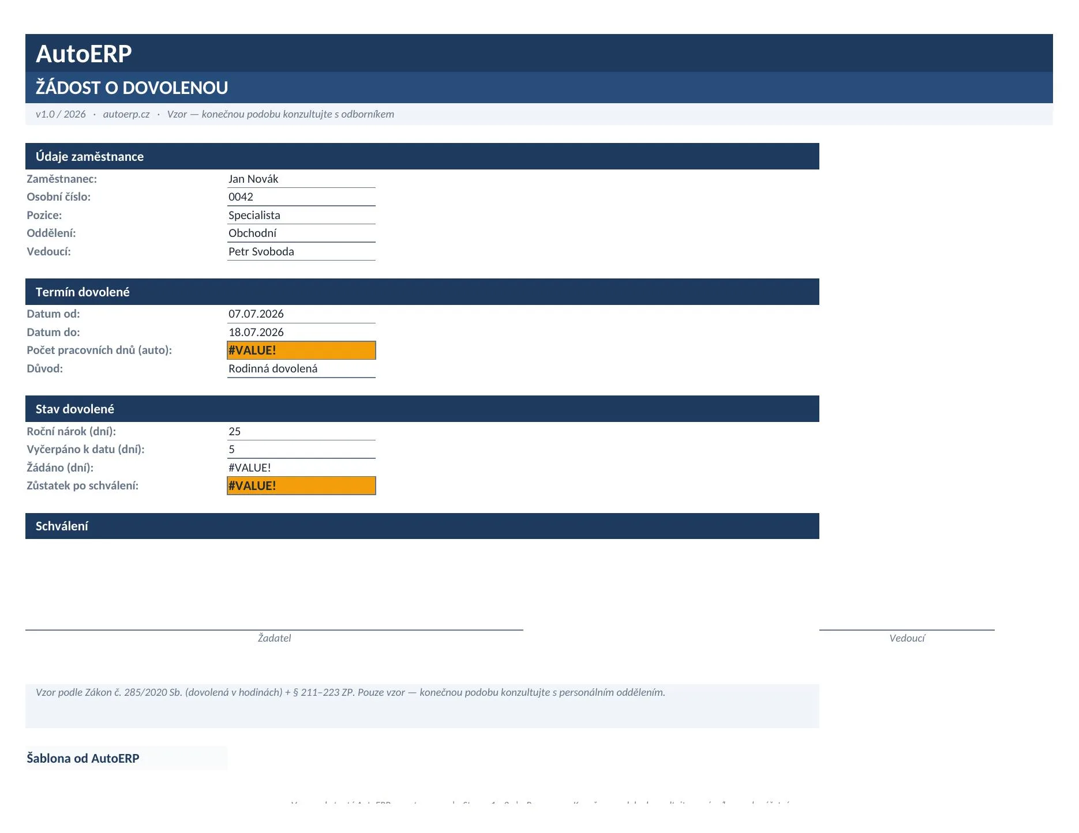
Task: Click the Šablona od AutoERP text
Action: coord(83,758)
